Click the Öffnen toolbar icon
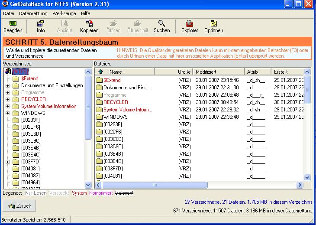 (113, 23)
